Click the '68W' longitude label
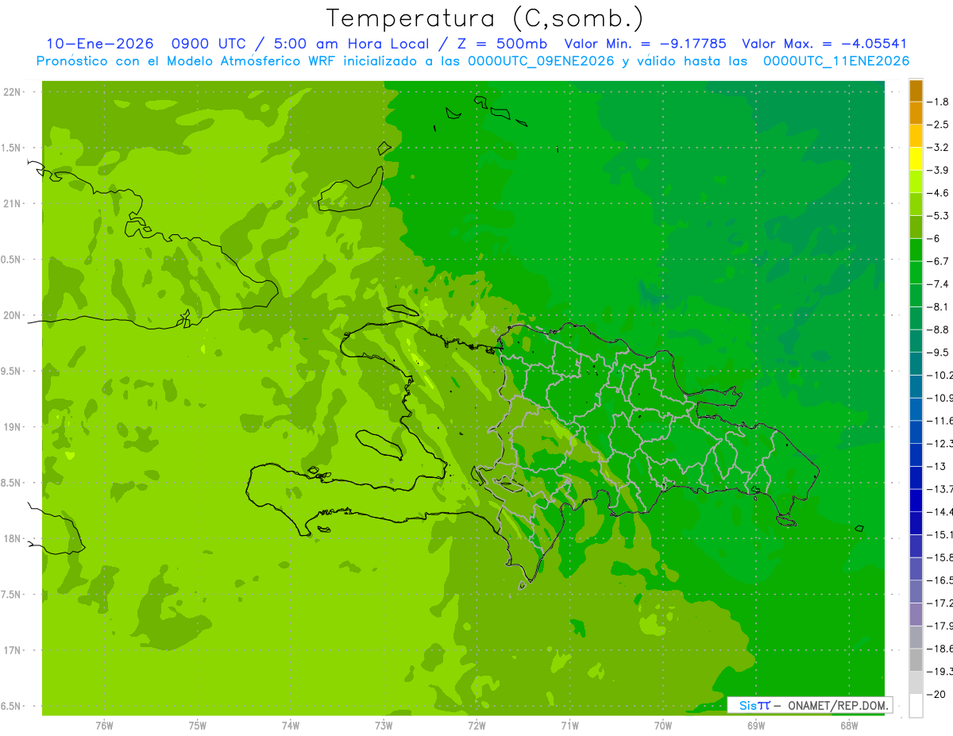 [848, 726]
